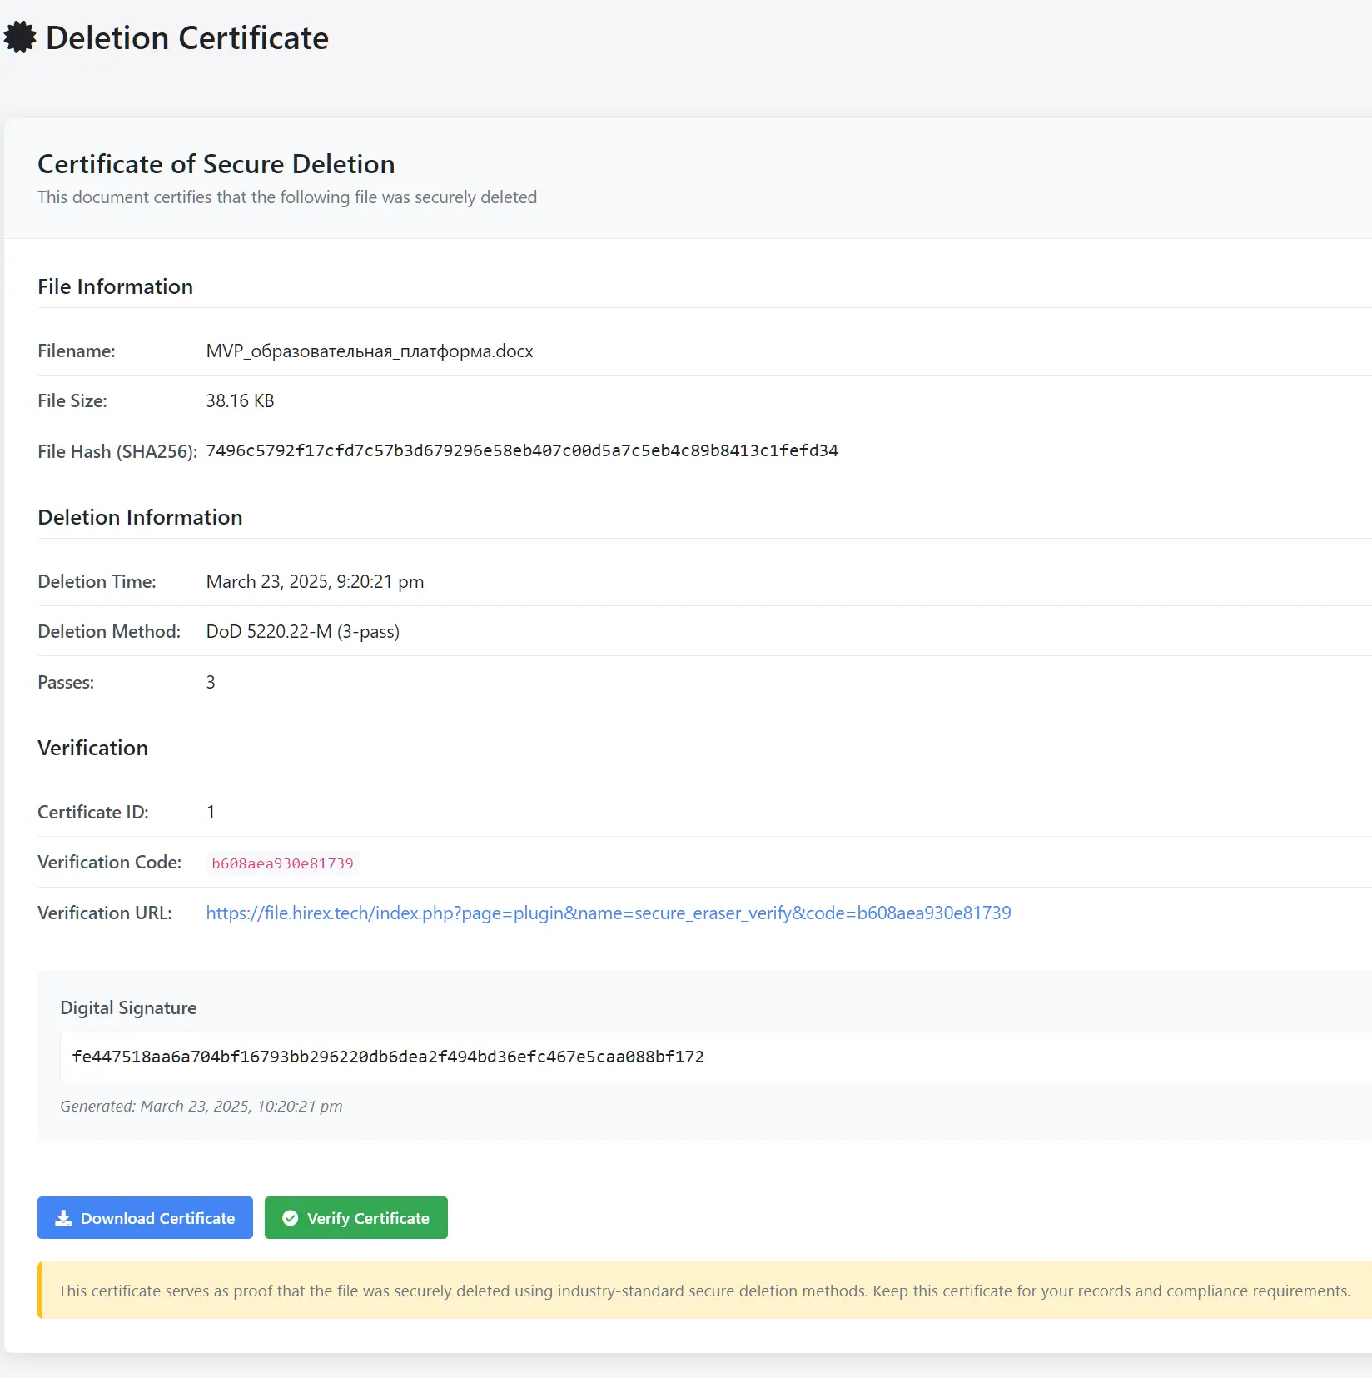Click the deletion time March 23, 9:20:21 pm
Screen dimensions: 1372x1378
315,581
